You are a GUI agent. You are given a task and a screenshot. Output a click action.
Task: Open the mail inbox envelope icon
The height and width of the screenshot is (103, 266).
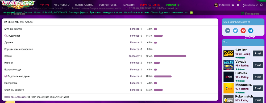(233, 5)
